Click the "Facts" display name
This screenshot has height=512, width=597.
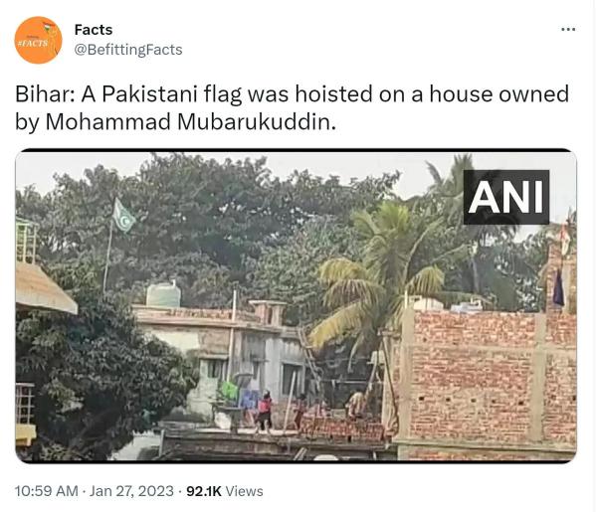point(94,30)
